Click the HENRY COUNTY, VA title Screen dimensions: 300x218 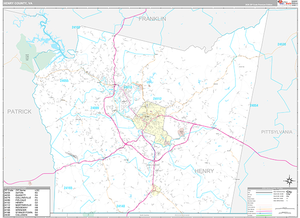click(x=18, y=3)
